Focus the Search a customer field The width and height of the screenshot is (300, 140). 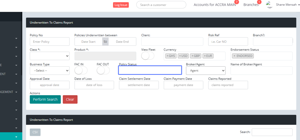pyautogui.click(x=161, y=5)
